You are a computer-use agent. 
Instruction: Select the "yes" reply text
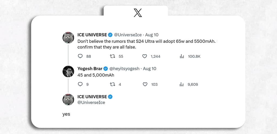(x=66, y=114)
